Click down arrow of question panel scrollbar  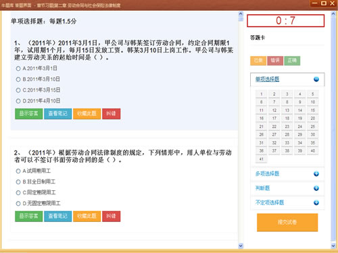(241, 246)
